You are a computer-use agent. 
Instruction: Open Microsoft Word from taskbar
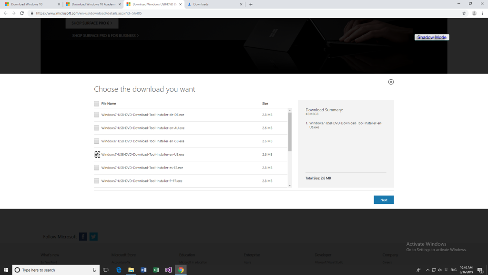pyautogui.click(x=143, y=270)
